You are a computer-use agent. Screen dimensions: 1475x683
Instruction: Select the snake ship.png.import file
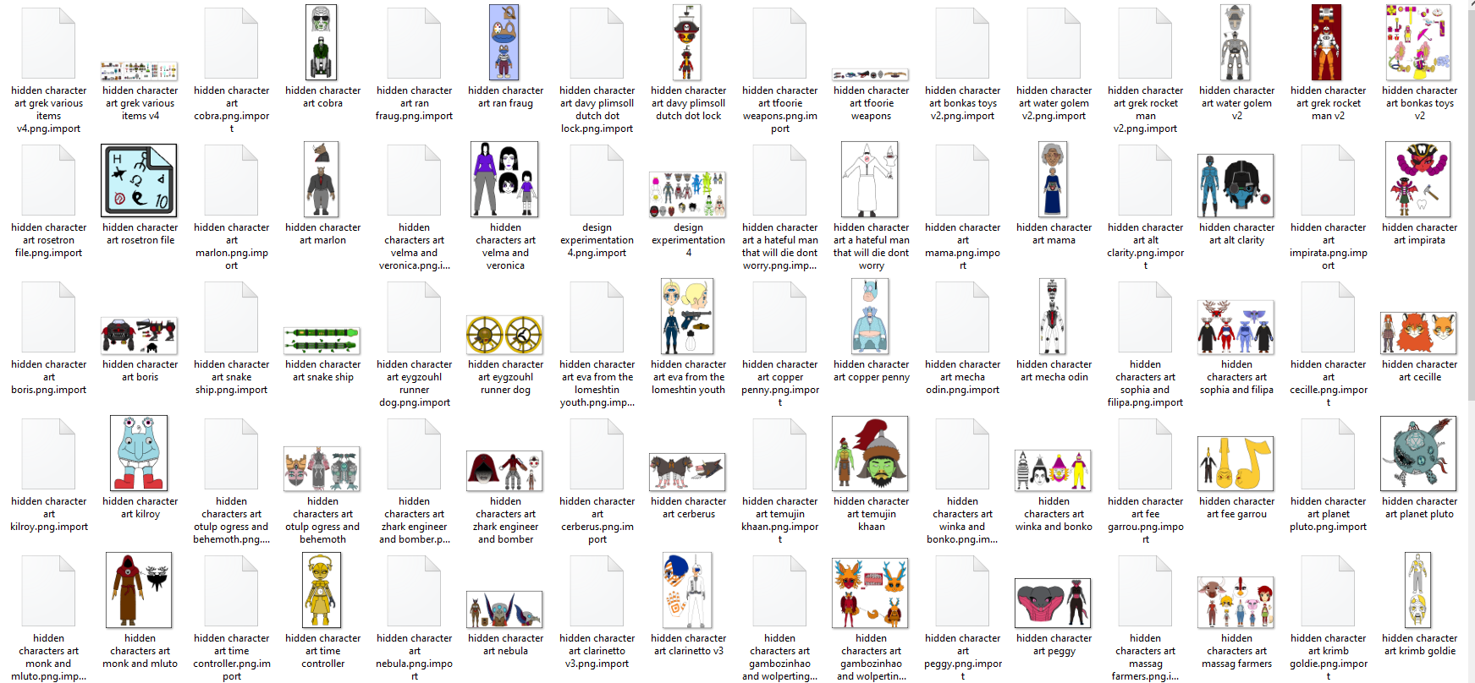tap(231, 317)
